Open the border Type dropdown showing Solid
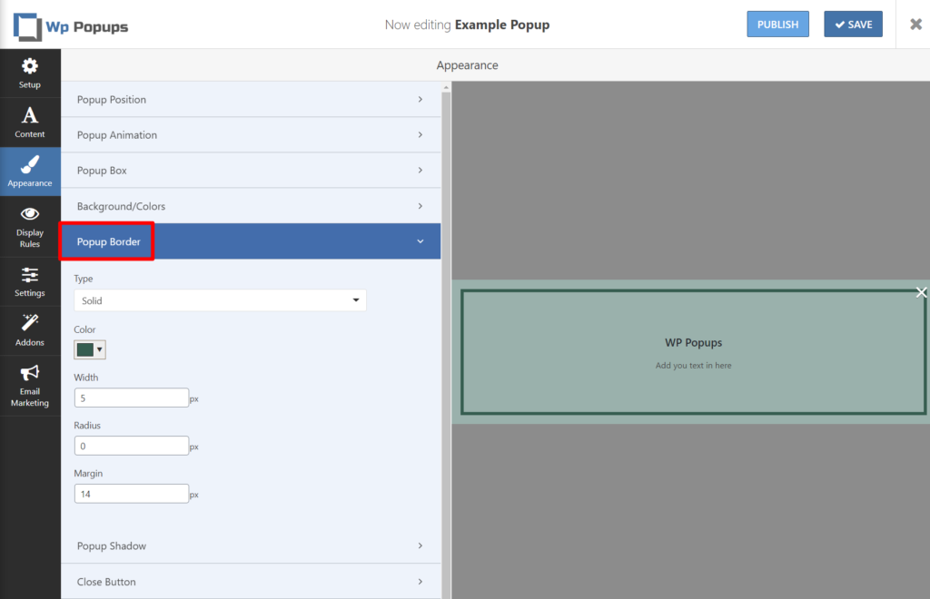The height and width of the screenshot is (599, 930). pos(220,299)
